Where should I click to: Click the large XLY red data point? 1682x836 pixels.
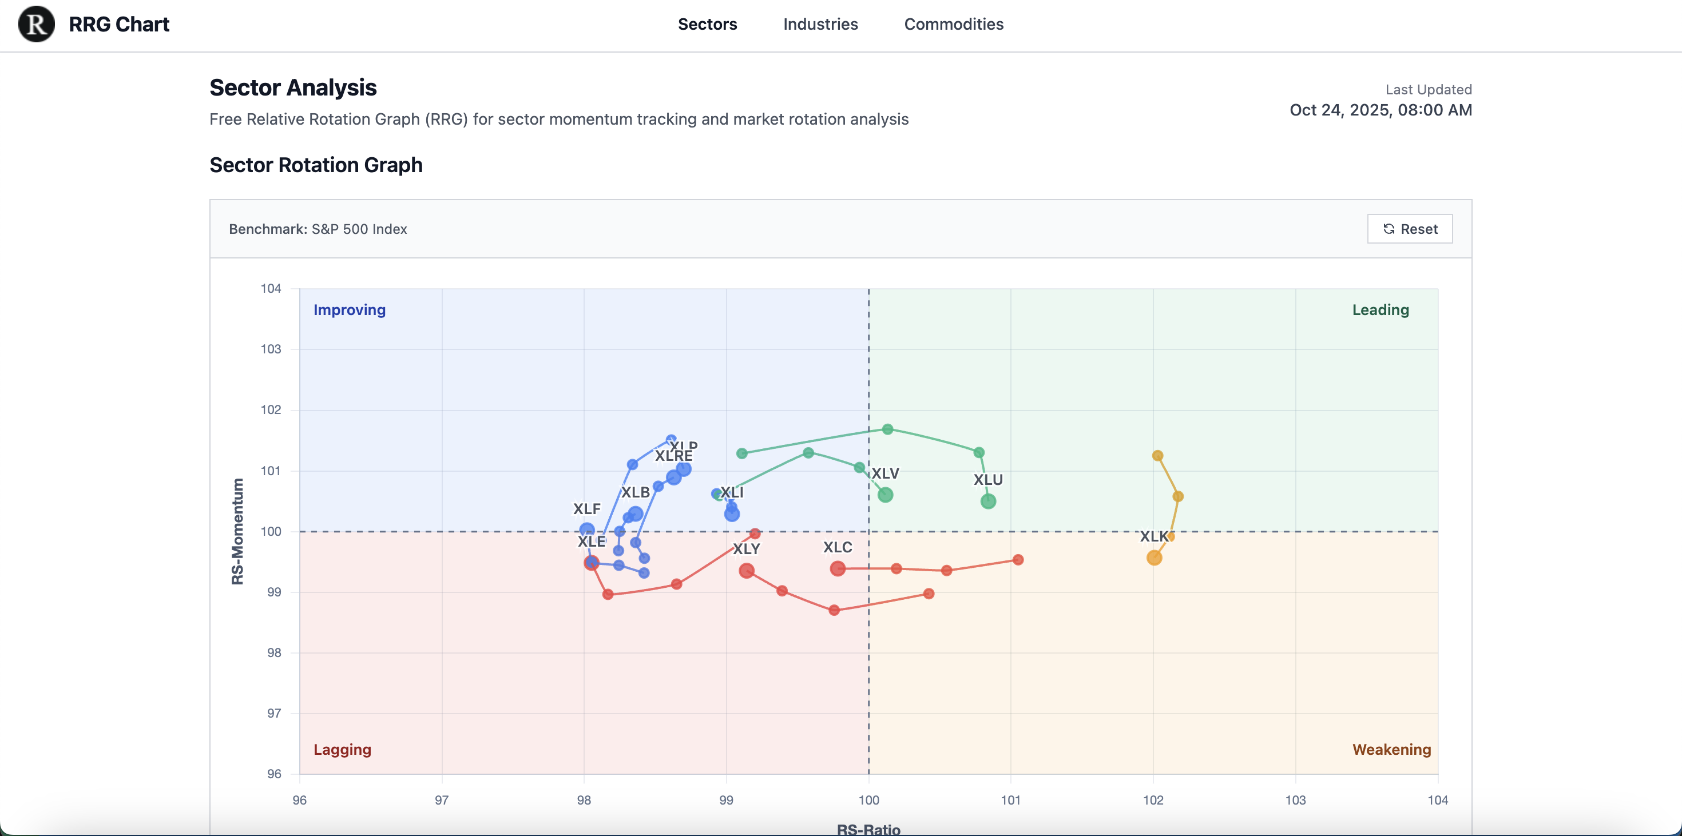coord(747,570)
